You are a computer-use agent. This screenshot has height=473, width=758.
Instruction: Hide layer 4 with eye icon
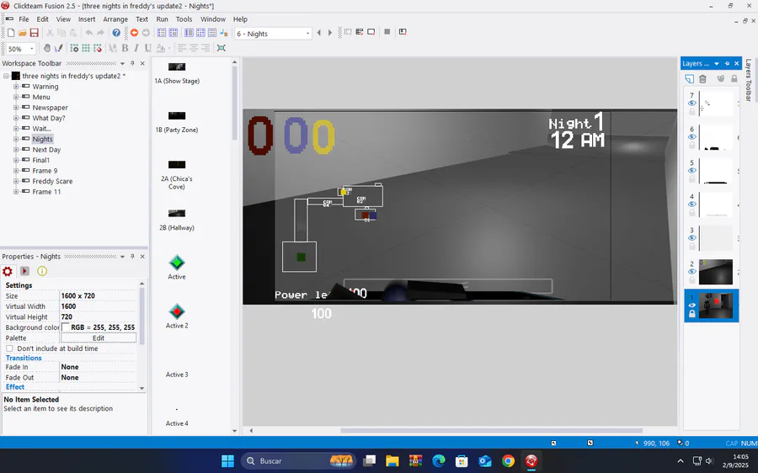click(x=691, y=205)
